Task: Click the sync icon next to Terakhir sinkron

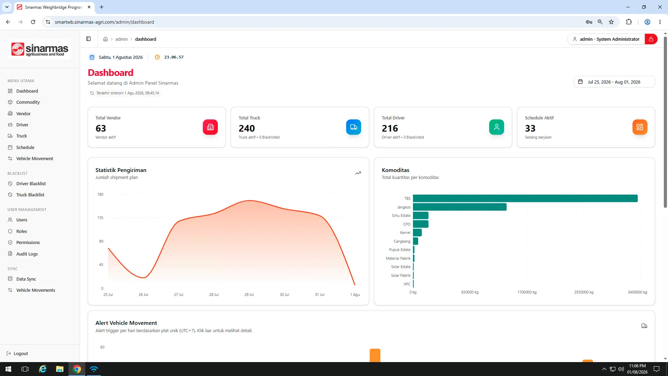Action: pos(92,93)
